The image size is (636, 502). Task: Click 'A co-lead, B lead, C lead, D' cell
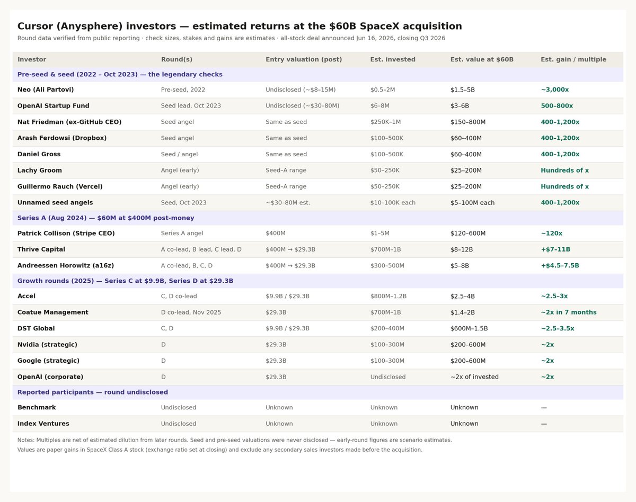point(201,249)
